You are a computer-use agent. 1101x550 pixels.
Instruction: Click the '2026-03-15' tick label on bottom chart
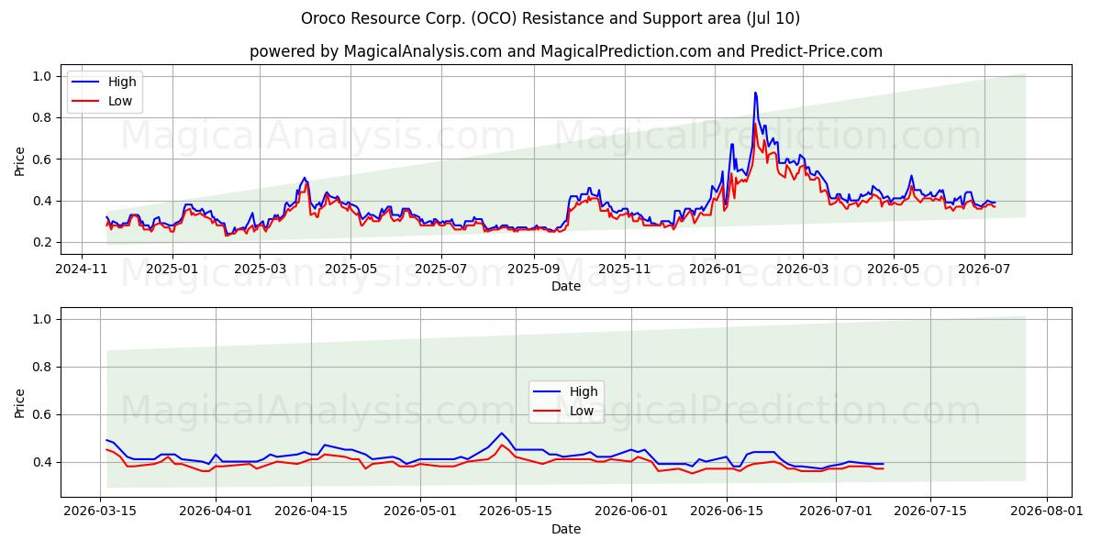point(101,512)
